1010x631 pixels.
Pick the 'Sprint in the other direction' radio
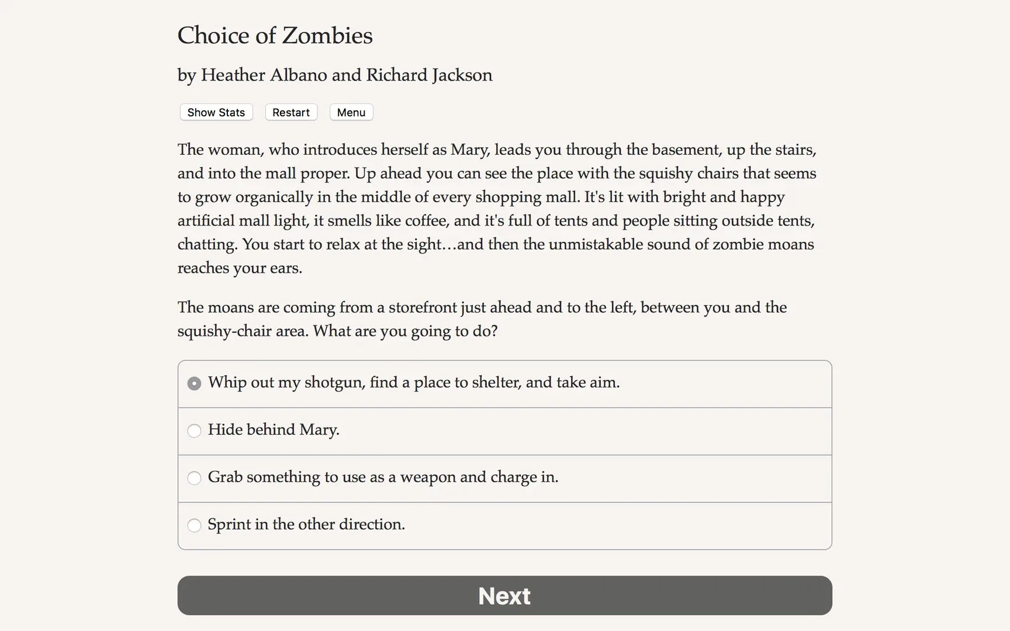pyautogui.click(x=194, y=525)
